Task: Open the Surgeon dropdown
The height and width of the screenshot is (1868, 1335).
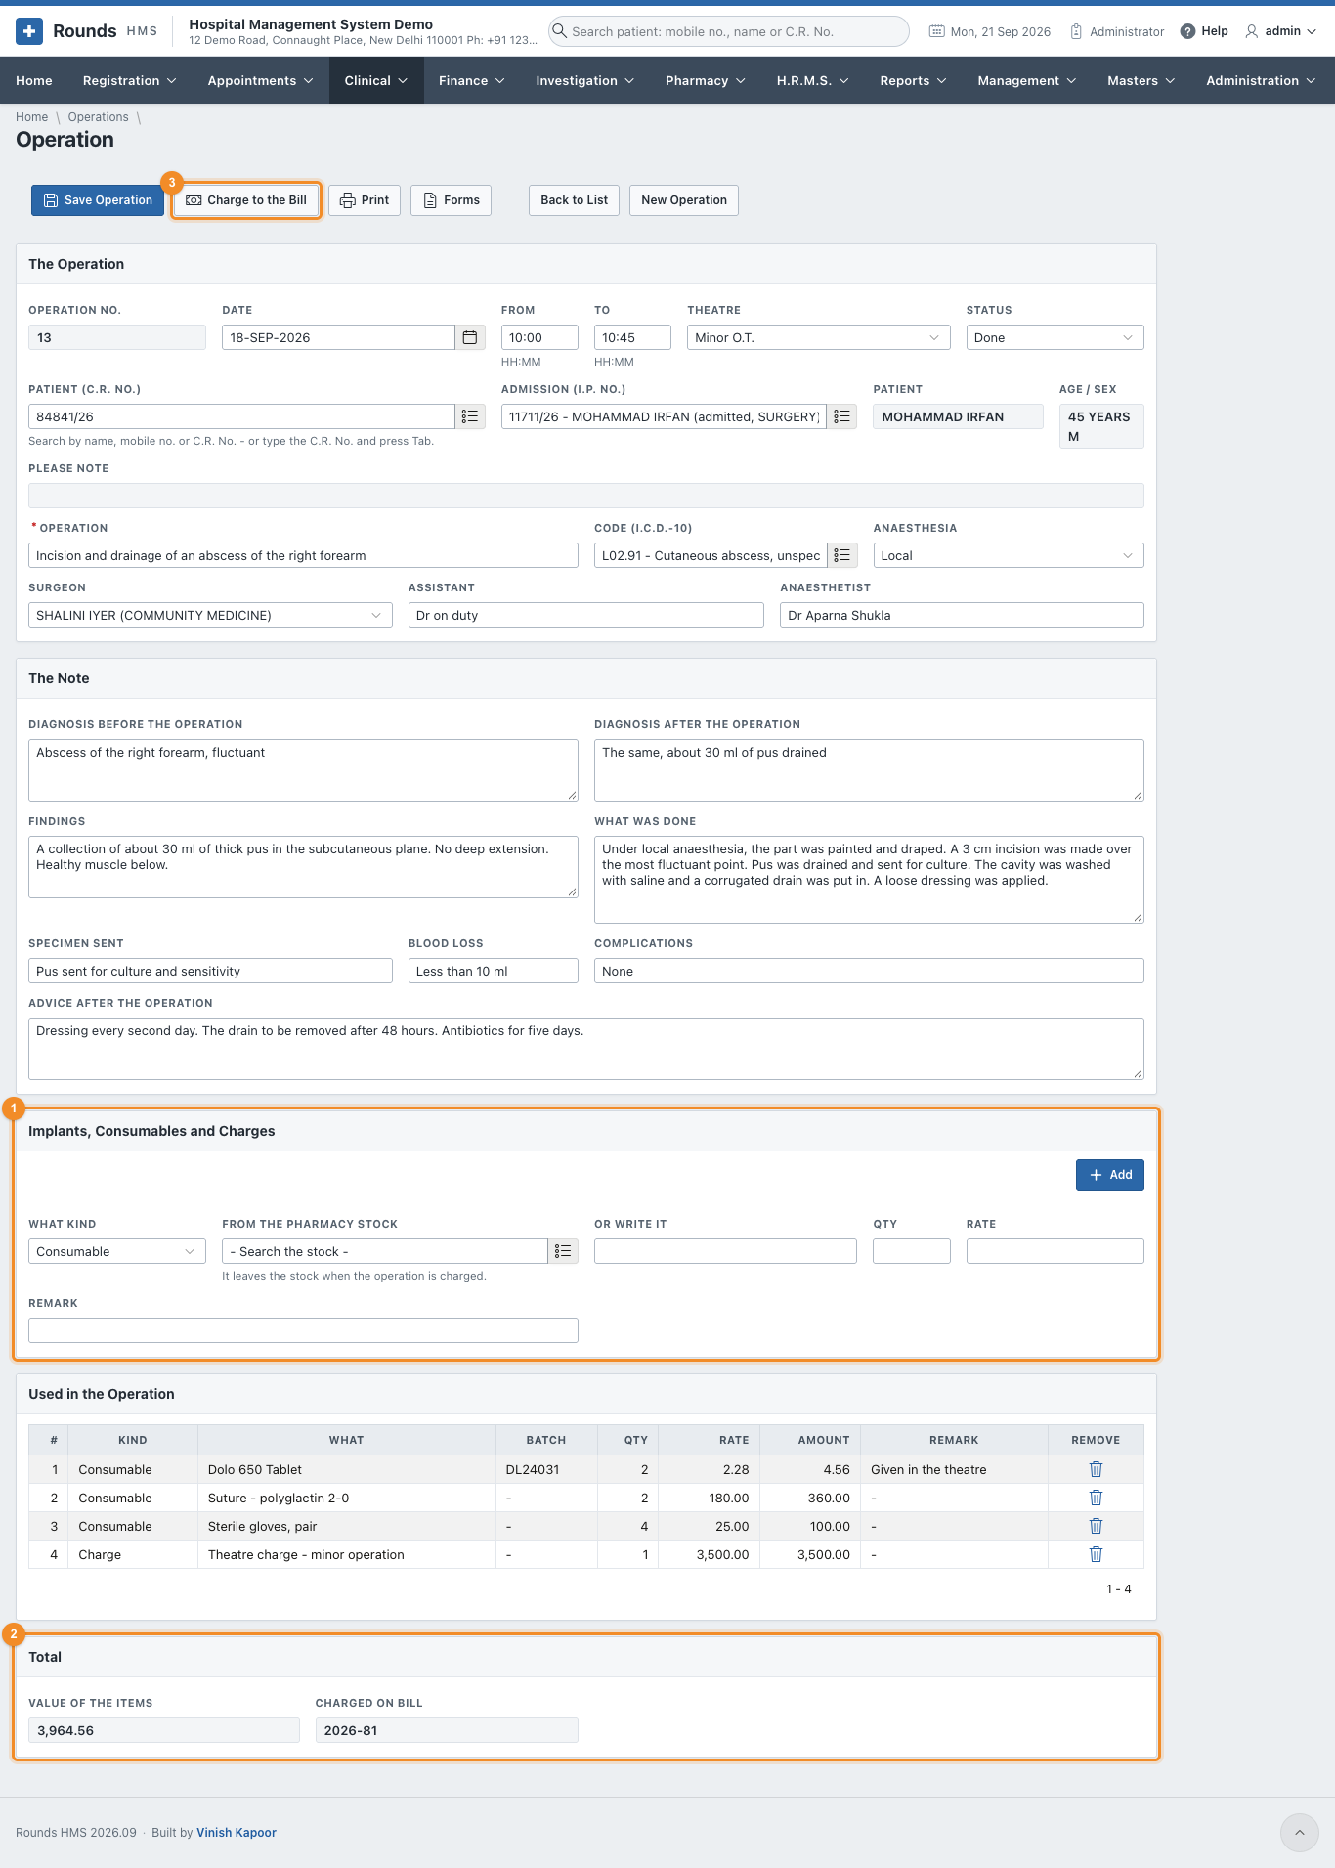Action: (210, 615)
